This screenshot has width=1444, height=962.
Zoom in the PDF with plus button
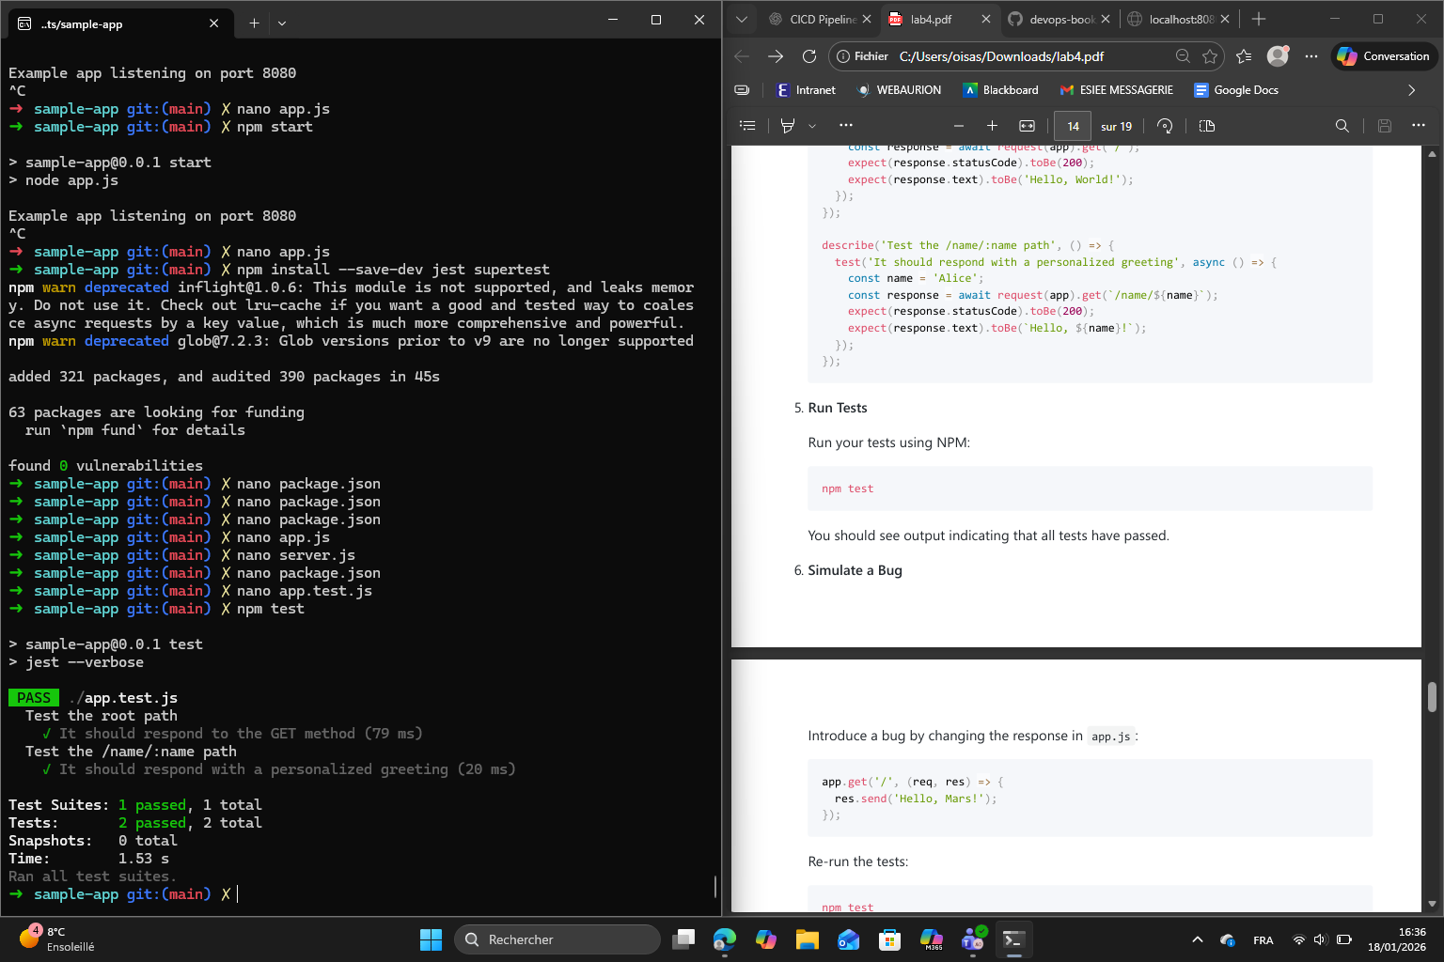click(x=992, y=126)
